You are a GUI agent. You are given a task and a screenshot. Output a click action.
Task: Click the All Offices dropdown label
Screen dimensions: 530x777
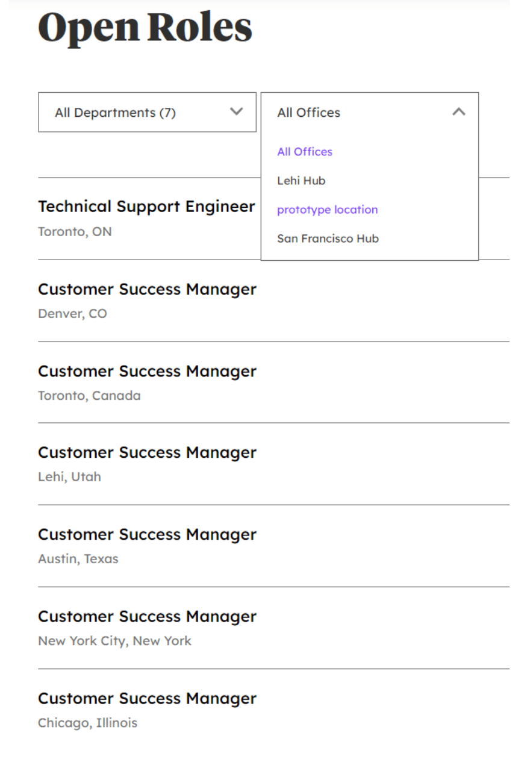(308, 113)
